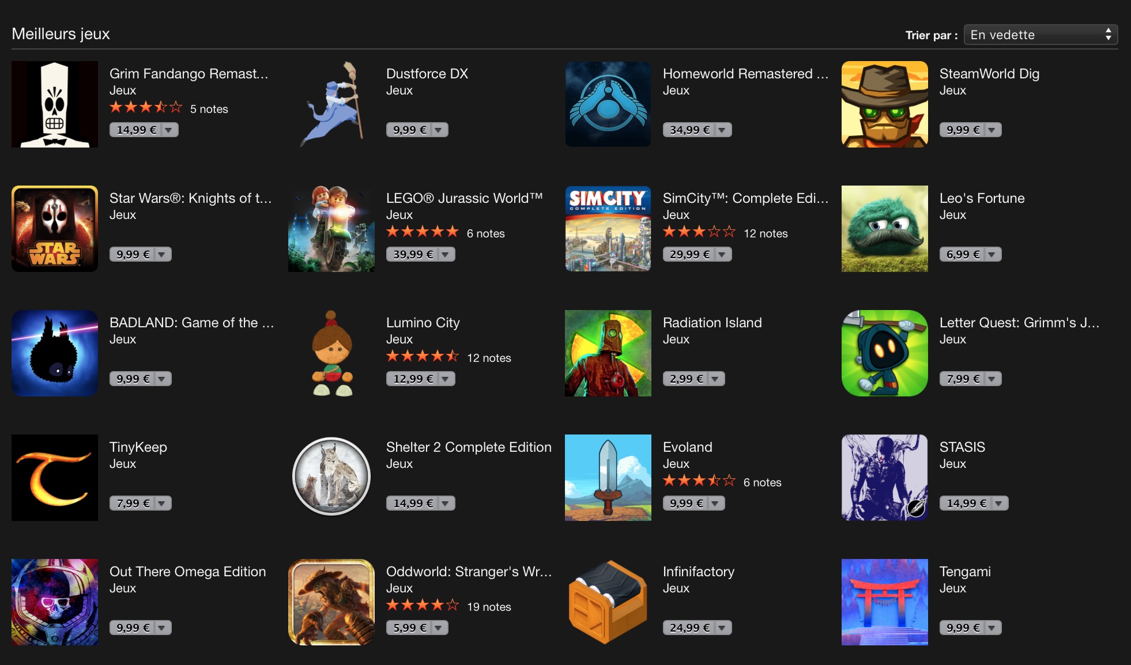The image size is (1131, 665).
Task: Buy Homeworld Remastered for 34,99 €
Action: pos(689,130)
